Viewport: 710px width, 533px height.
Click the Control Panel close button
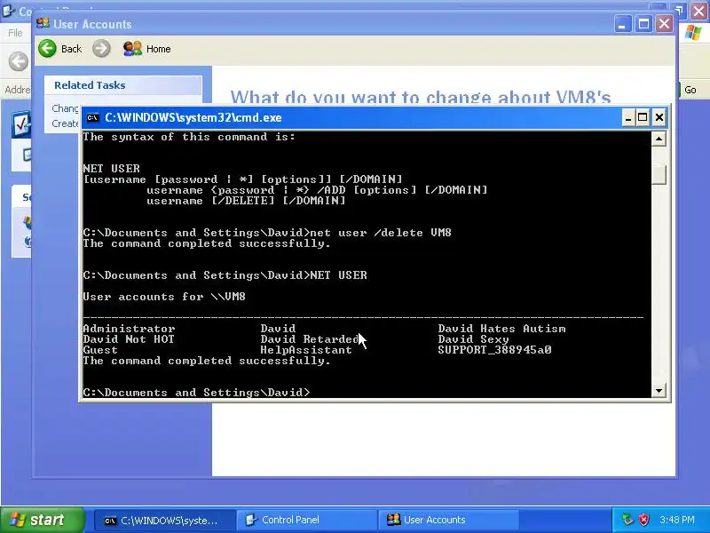coord(699,10)
